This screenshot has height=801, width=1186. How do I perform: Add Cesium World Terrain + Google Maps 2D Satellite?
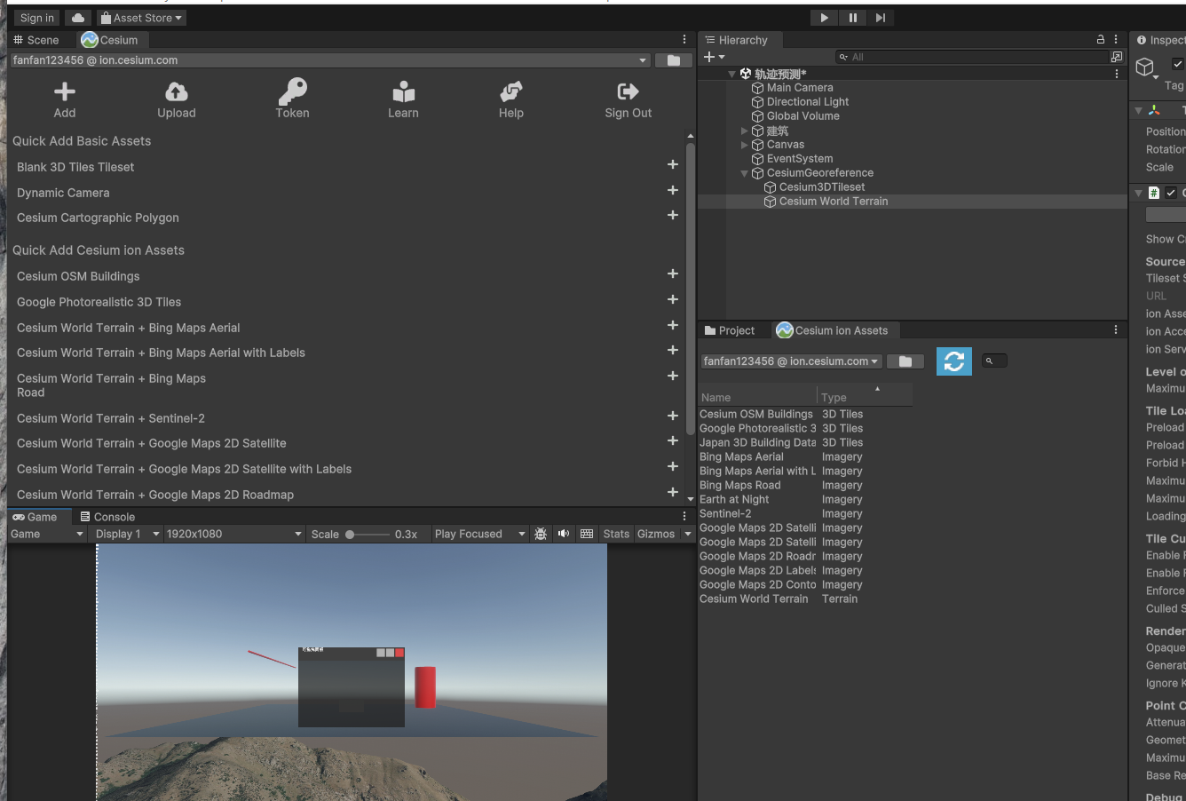tap(673, 440)
